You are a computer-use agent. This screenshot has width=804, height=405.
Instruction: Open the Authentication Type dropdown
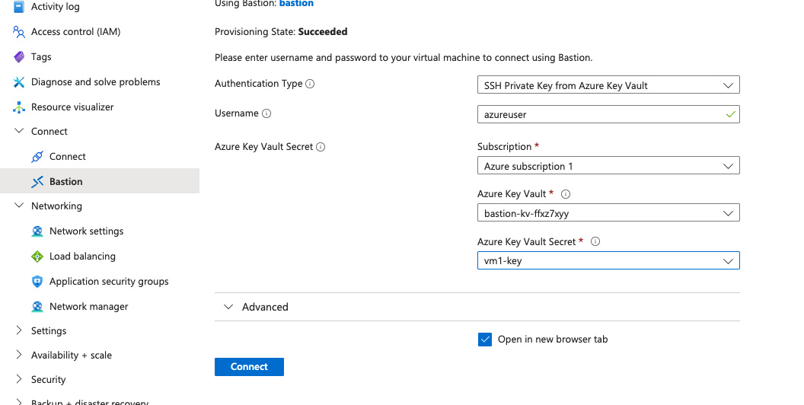608,85
